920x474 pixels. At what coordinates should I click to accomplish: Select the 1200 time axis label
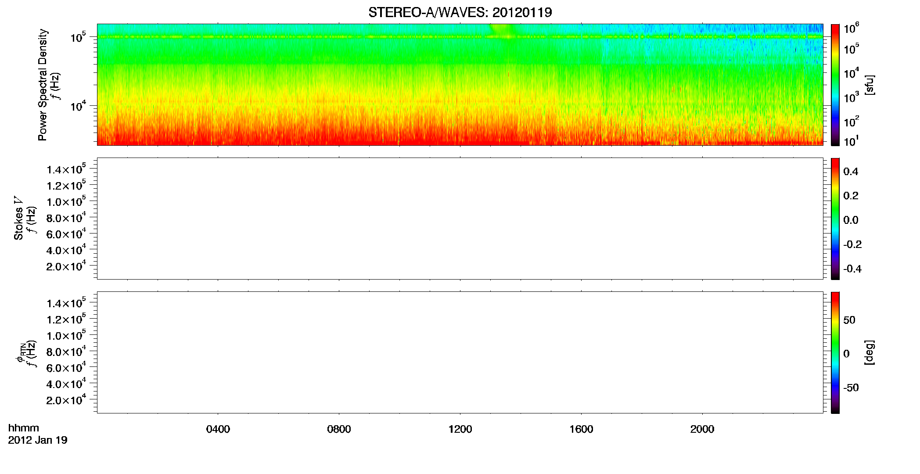[460, 429]
